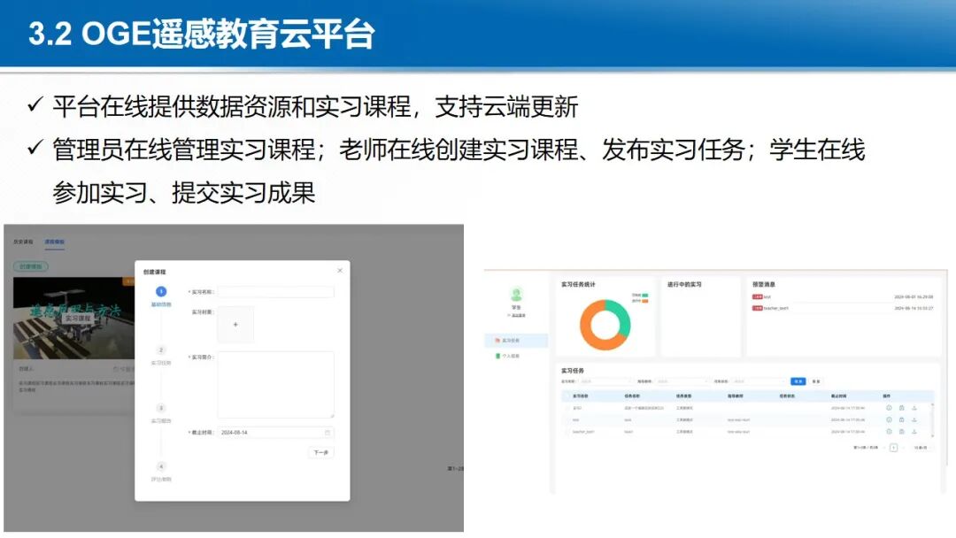Click the plus tile to upload cover image
The image size is (956, 538).
point(235,324)
